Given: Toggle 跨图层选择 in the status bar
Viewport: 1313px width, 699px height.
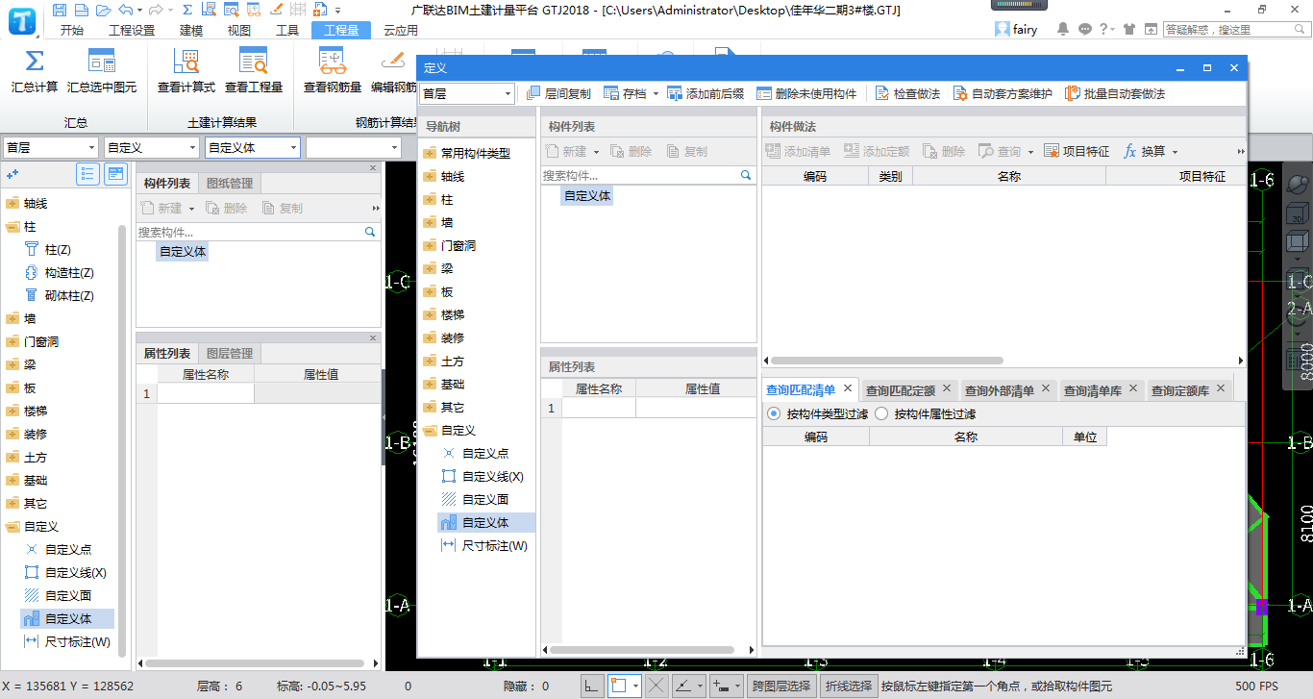Looking at the screenshot, I should tap(781, 686).
